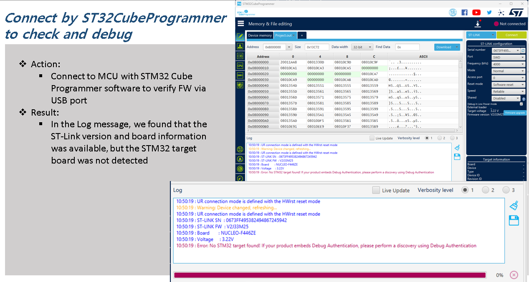529x282 pixels.
Task: Open the Access port dropdown
Action: point(508,78)
